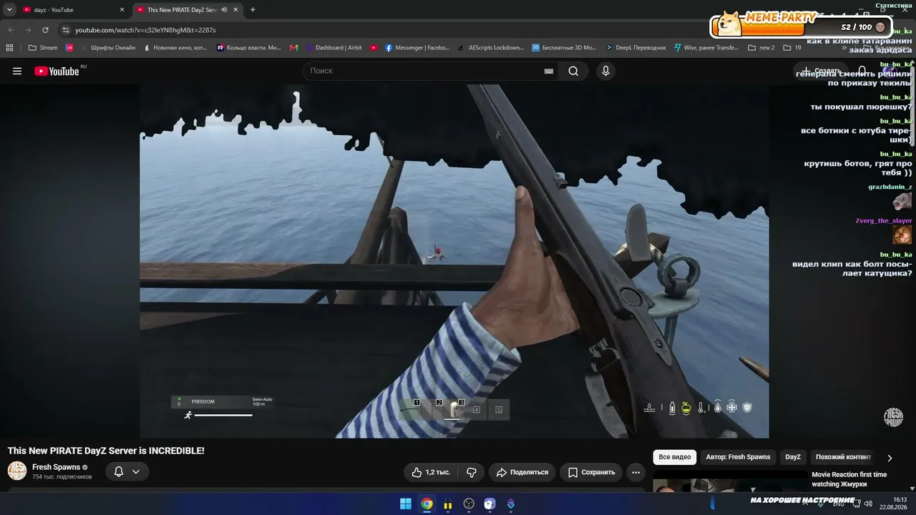Open the Messenger | Facebook bookmark
Screen dimensions: 916x515
[x=417, y=48]
